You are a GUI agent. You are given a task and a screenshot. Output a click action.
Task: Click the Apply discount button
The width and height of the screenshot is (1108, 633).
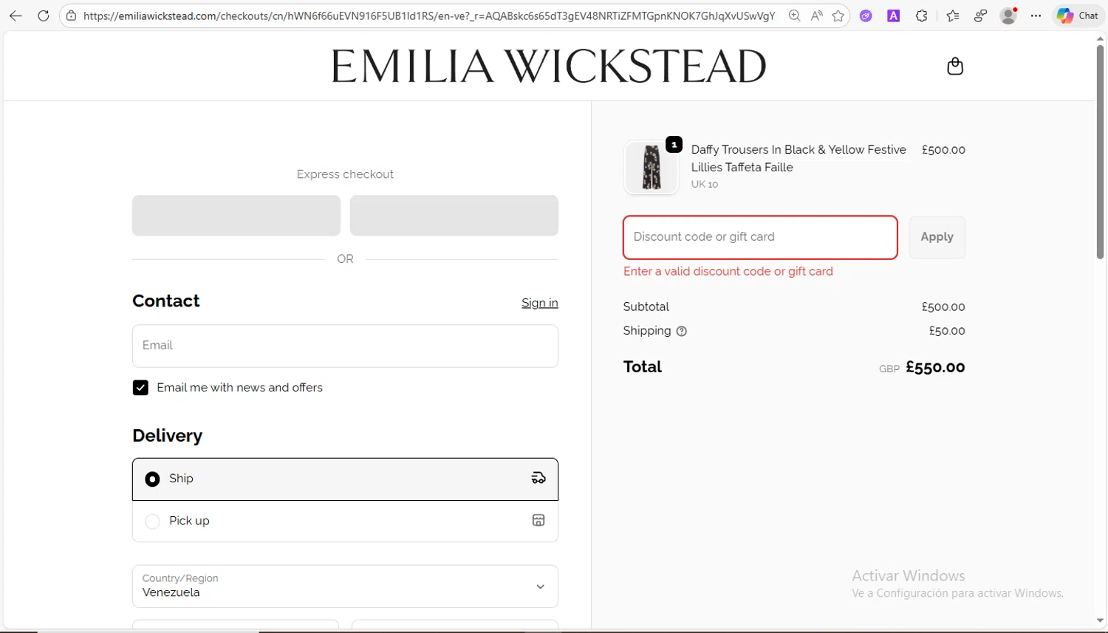937,237
